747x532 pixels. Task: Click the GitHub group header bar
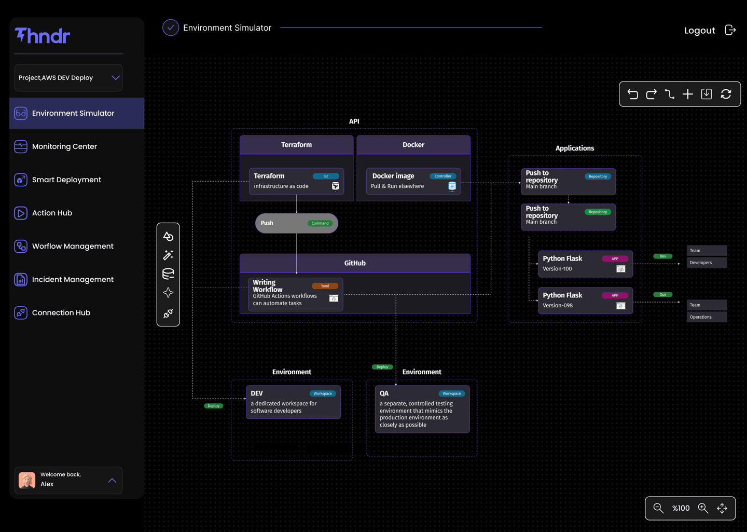point(355,263)
